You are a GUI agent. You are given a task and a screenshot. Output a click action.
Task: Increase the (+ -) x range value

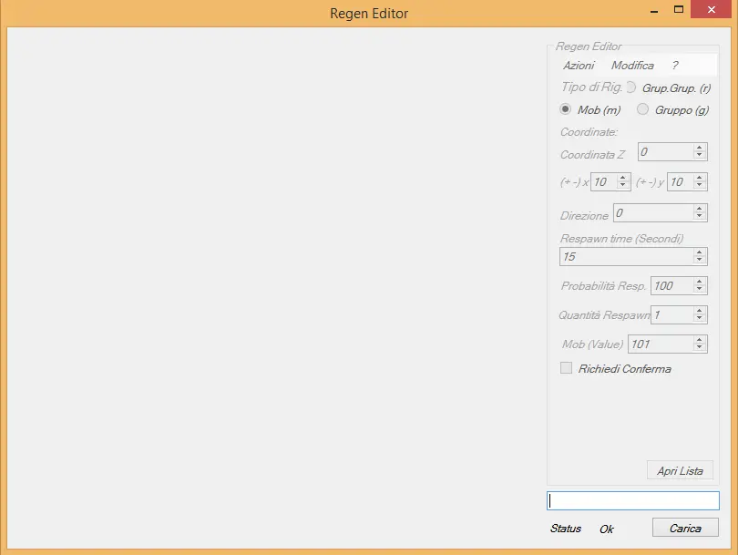click(x=623, y=178)
